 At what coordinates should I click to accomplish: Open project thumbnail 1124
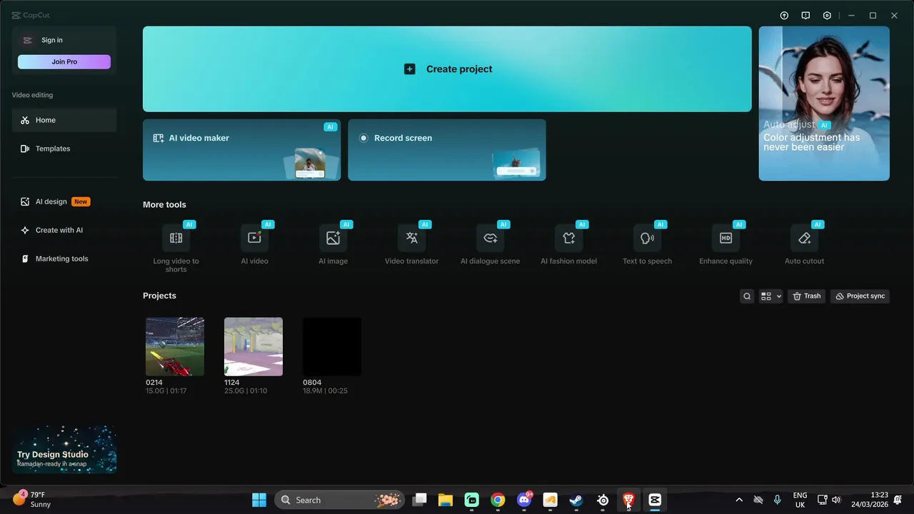(253, 347)
